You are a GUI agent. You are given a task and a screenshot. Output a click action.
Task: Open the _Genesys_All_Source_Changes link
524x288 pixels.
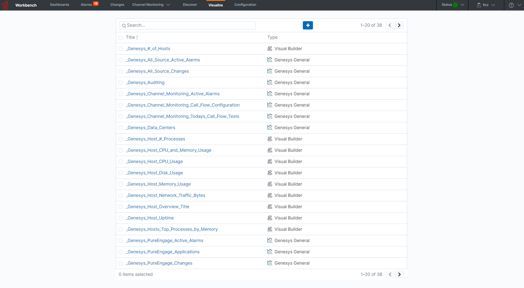point(158,71)
